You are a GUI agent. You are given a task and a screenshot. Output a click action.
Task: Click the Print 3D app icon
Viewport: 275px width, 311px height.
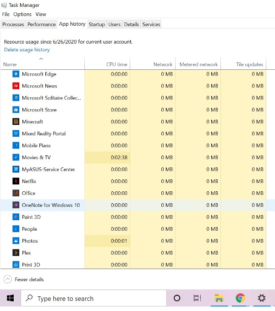(x=16, y=264)
